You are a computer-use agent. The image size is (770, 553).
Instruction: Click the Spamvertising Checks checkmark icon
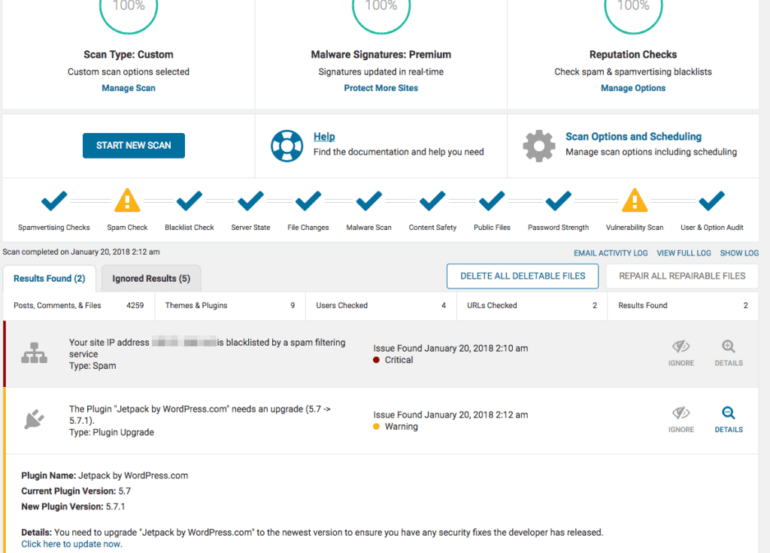[54, 201]
